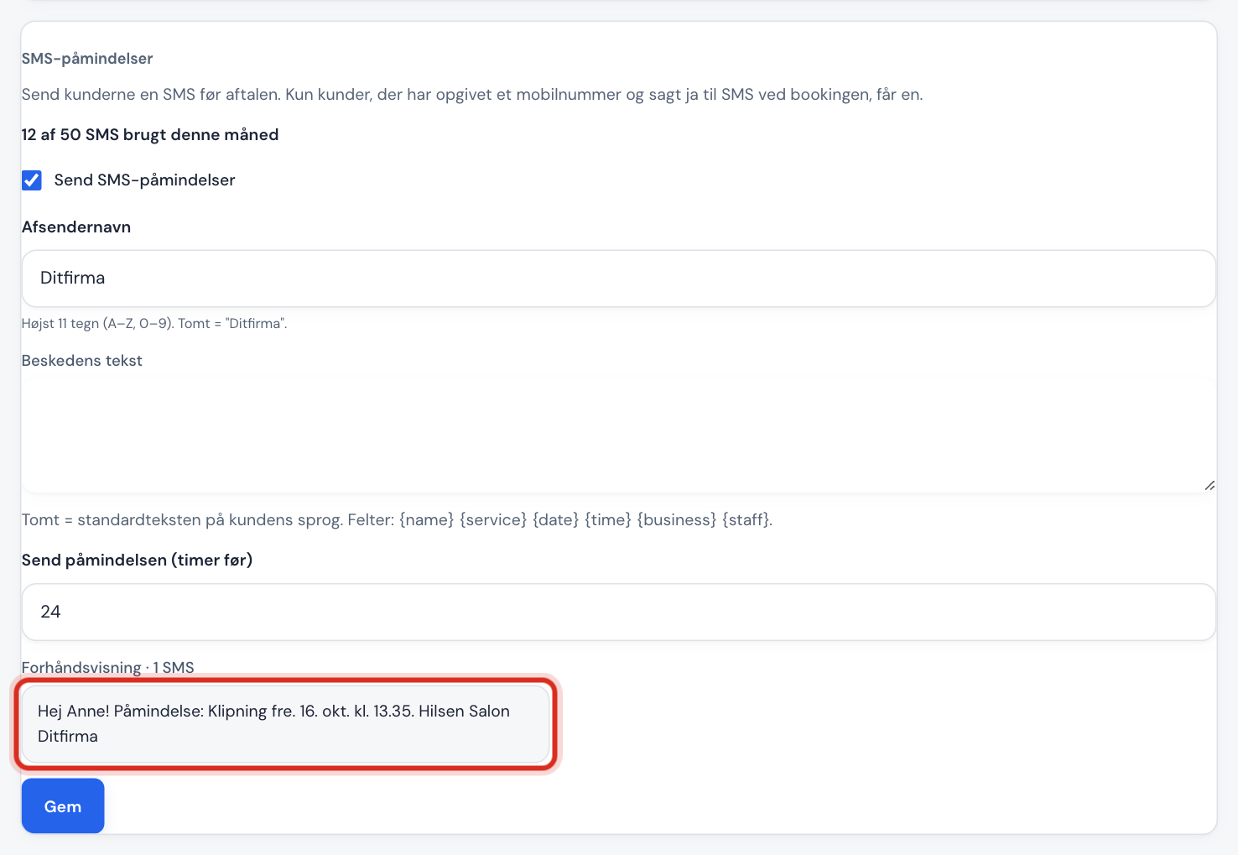Click the SMS-påmindelser section heading

pyautogui.click(x=87, y=59)
